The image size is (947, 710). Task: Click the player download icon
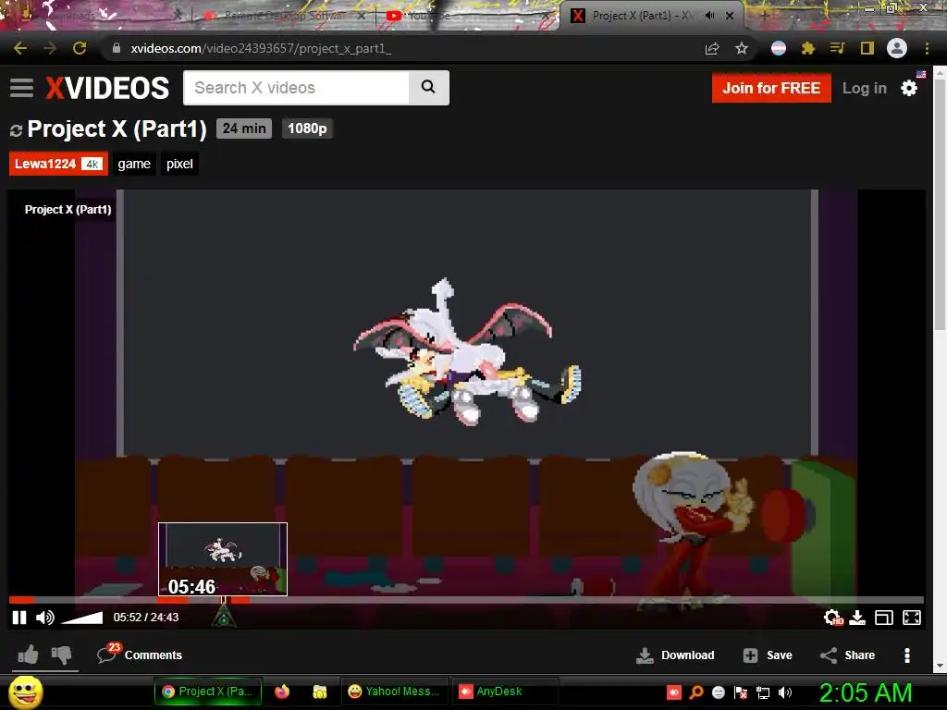[x=857, y=618]
